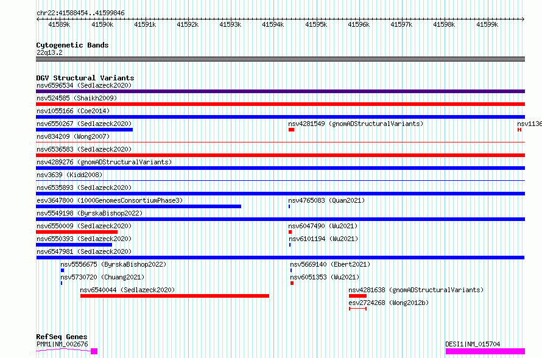Click the blue bar under nsv1055166
The height and width of the screenshot is (358, 542).
coord(280,117)
